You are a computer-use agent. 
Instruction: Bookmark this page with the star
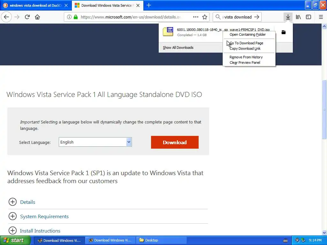coord(205,17)
